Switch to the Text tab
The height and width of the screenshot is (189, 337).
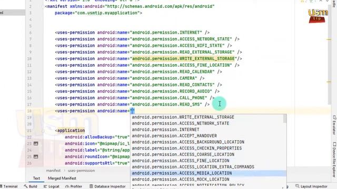pos(36,178)
